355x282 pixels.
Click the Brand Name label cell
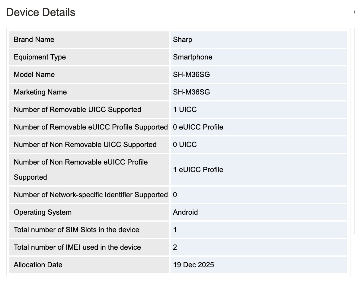(34, 40)
